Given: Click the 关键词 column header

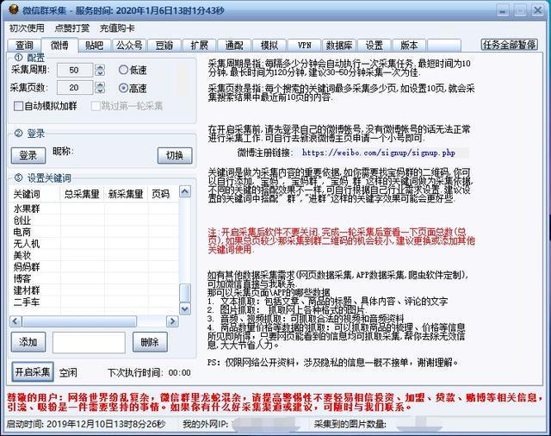Looking at the screenshot, I should 34,194.
